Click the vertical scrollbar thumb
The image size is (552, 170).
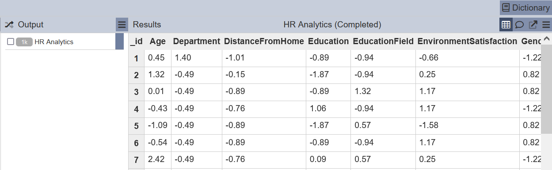(546, 88)
